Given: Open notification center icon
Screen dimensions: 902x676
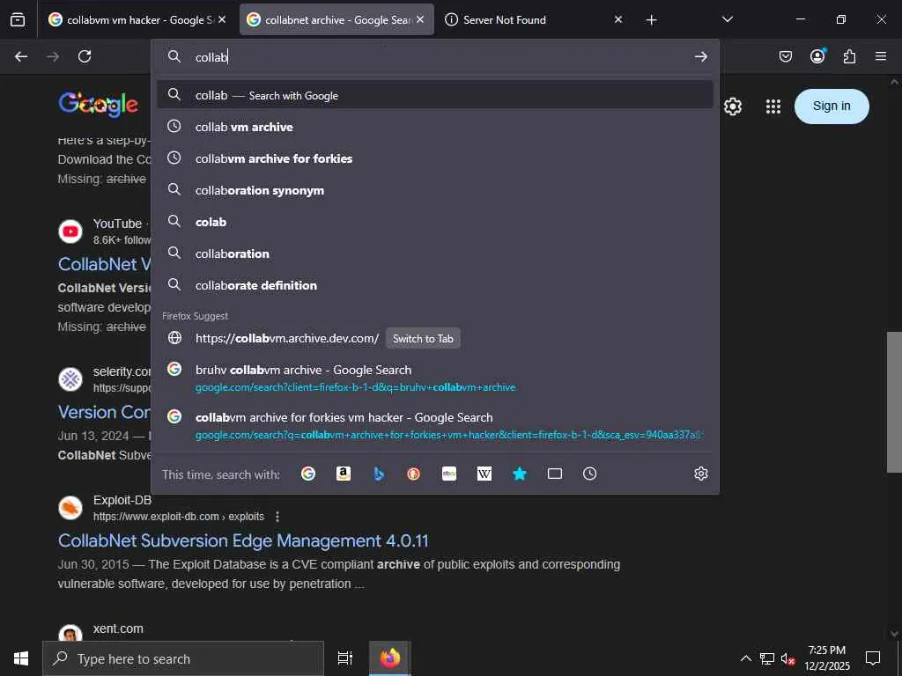Looking at the screenshot, I should click(873, 658).
